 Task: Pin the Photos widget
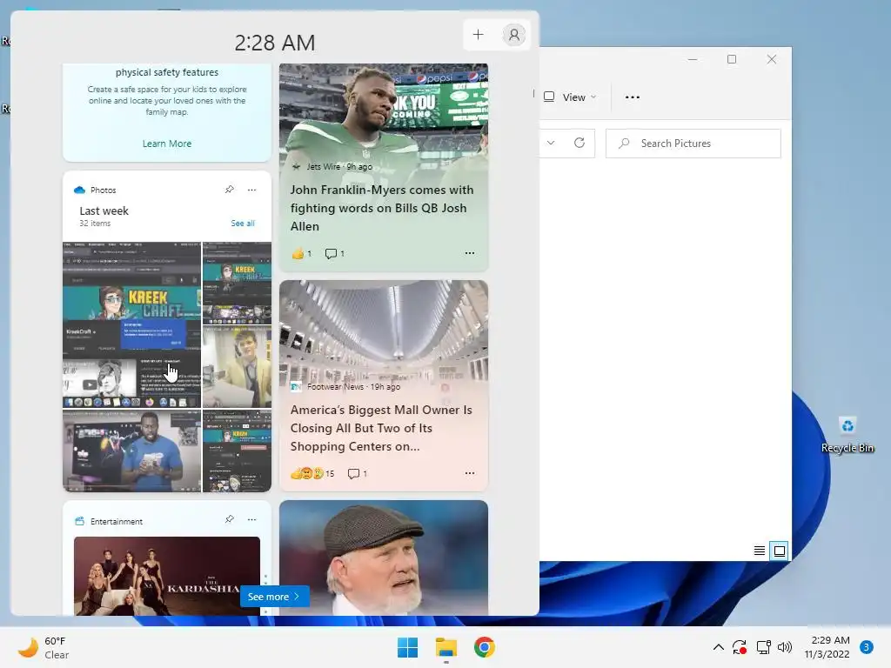(x=230, y=189)
